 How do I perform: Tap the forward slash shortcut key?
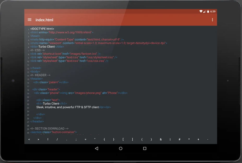[x=57, y=140]
